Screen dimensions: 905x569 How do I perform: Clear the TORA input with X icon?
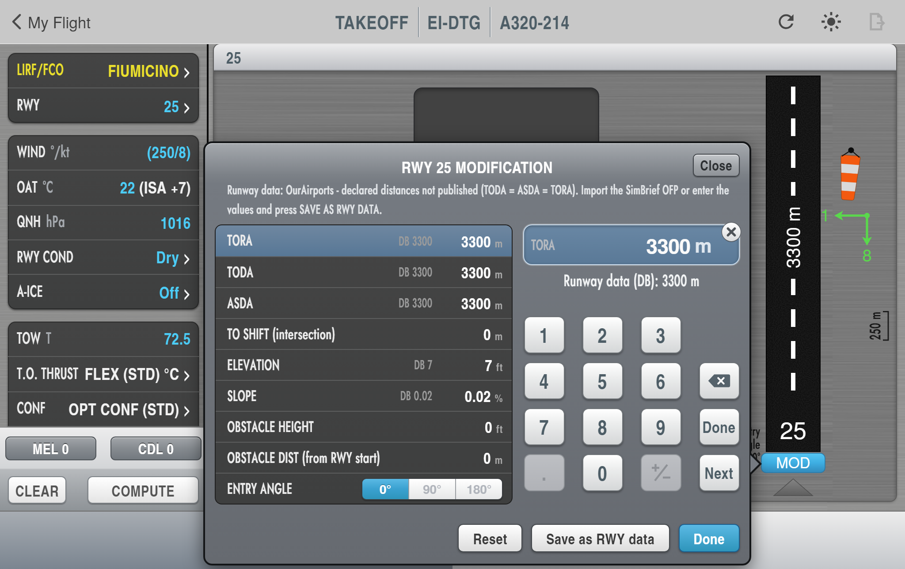click(x=731, y=232)
